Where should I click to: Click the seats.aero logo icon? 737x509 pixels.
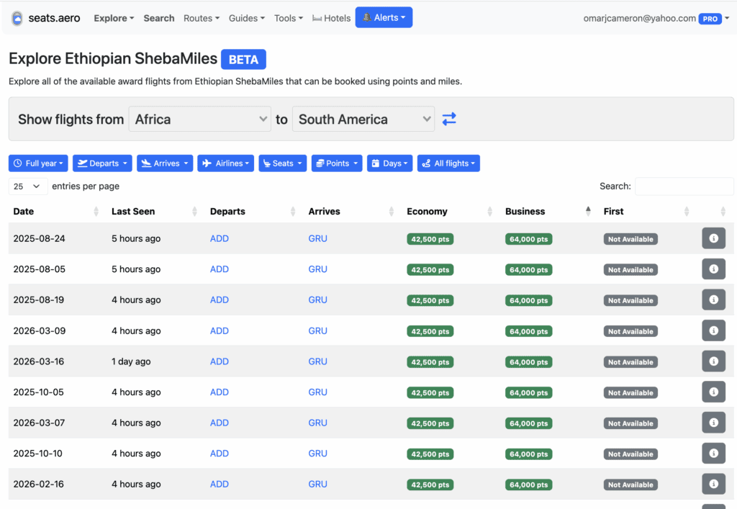pyautogui.click(x=17, y=18)
